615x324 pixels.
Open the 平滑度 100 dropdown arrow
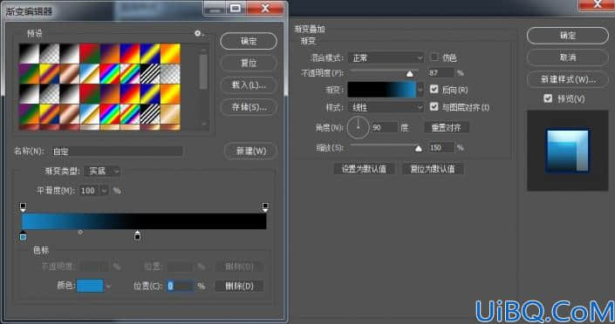click(104, 191)
